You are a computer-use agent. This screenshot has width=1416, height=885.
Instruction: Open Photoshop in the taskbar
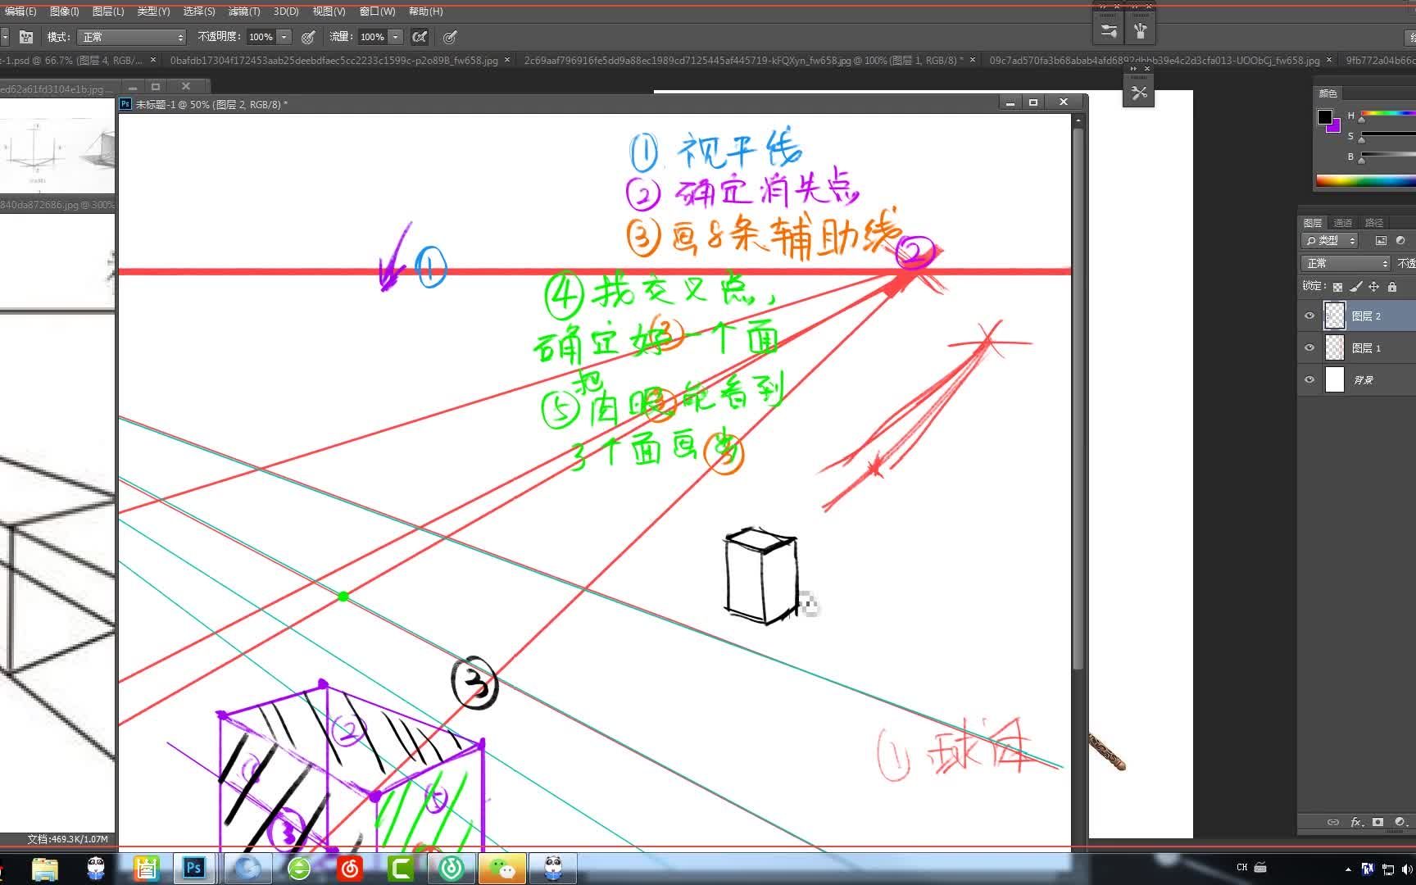(x=194, y=868)
